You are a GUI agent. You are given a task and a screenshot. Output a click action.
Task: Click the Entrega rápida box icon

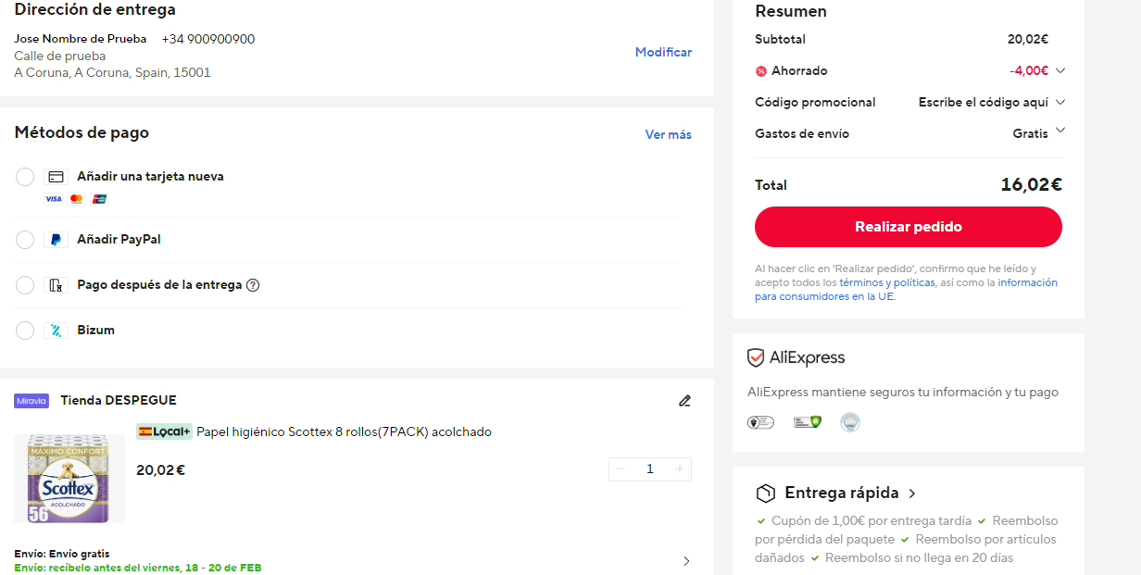765,493
